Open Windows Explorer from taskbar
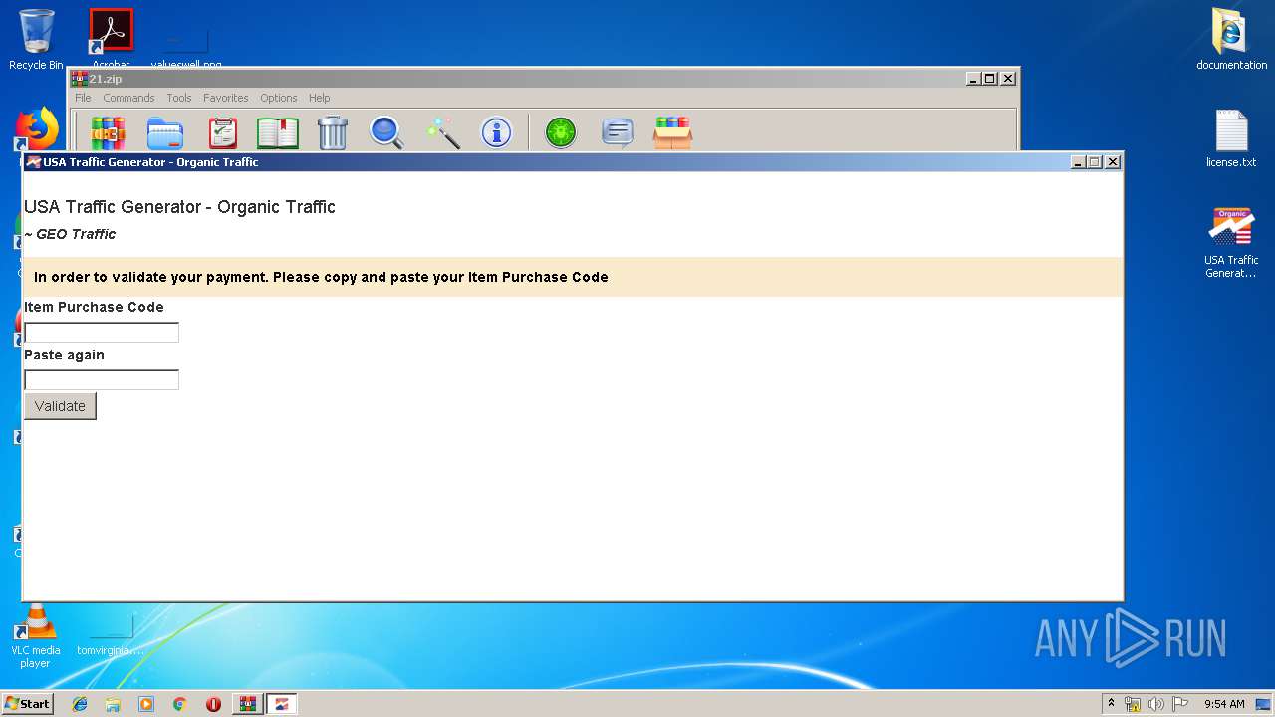 pyautogui.click(x=113, y=704)
